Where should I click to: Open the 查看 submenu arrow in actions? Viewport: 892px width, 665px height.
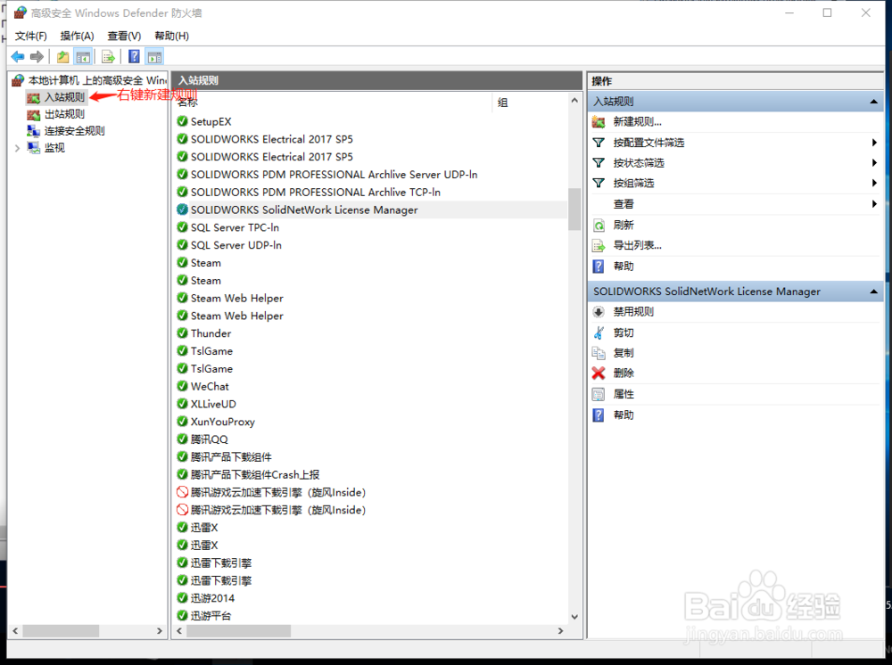click(x=874, y=204)
